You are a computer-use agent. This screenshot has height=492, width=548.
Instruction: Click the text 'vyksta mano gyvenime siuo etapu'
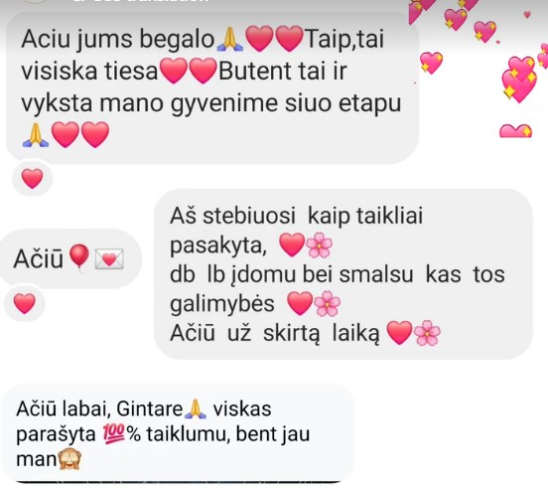[x=211, y=104]
